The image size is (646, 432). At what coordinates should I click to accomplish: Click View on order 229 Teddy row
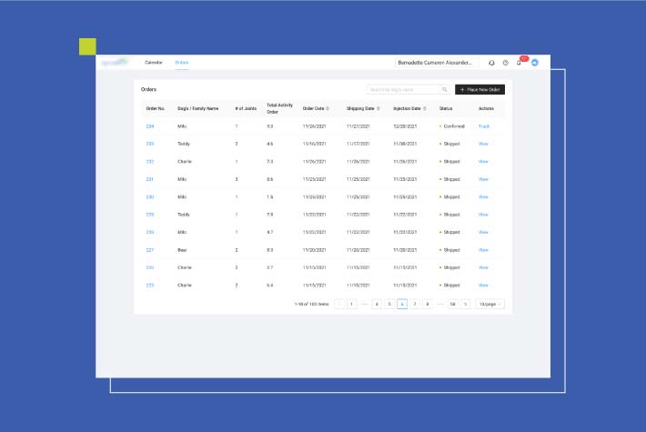pos(483,215)
